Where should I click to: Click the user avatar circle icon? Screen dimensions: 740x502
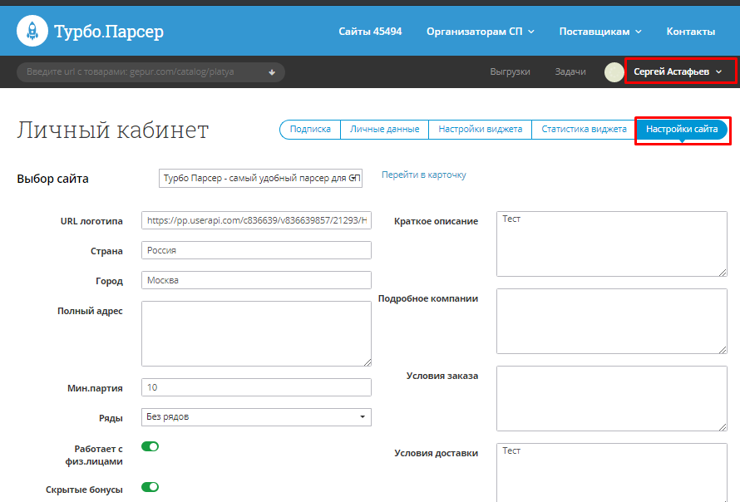pos(614,72)
